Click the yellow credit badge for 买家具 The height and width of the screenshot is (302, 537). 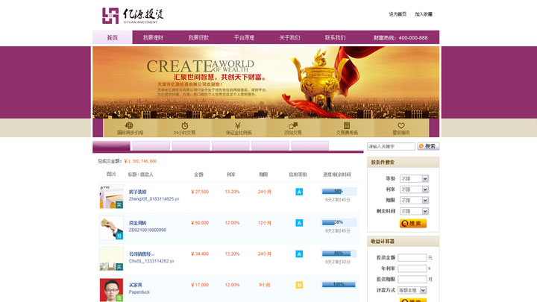pos(299,285)
